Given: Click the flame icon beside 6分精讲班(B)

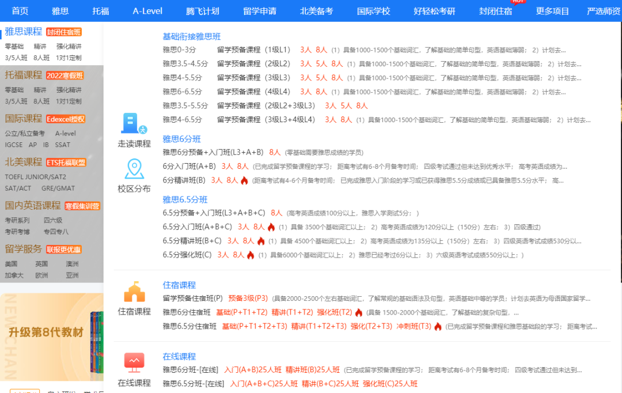Looking at the screenshot, I should pos(244,180).
